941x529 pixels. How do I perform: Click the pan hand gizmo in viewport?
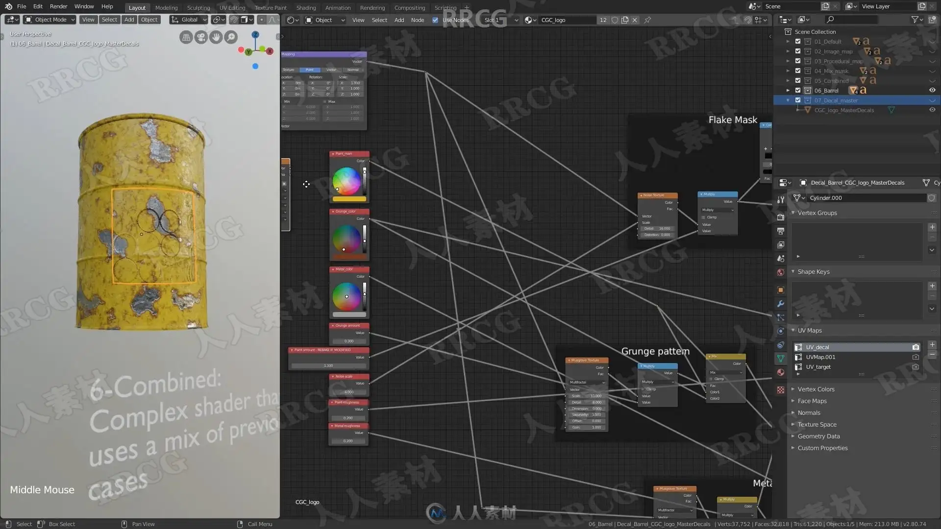tap(216, 37)
